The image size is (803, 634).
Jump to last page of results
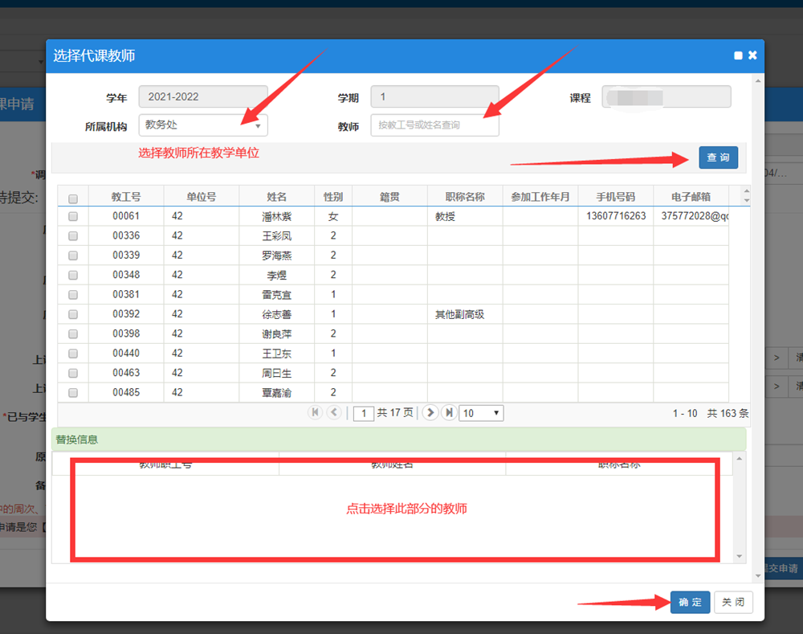click(x=449, y=412)
